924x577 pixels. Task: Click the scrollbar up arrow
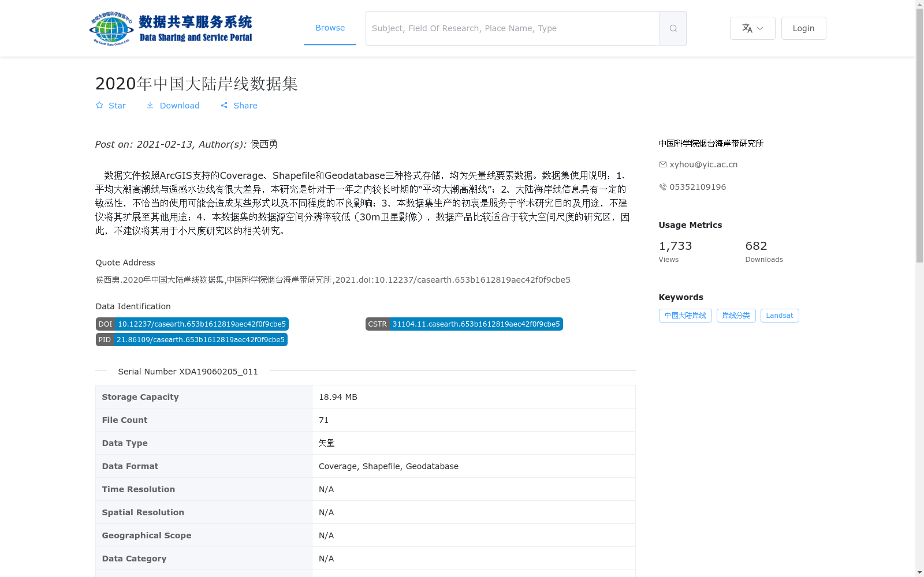pyautogui.click(x=919, y=4)
